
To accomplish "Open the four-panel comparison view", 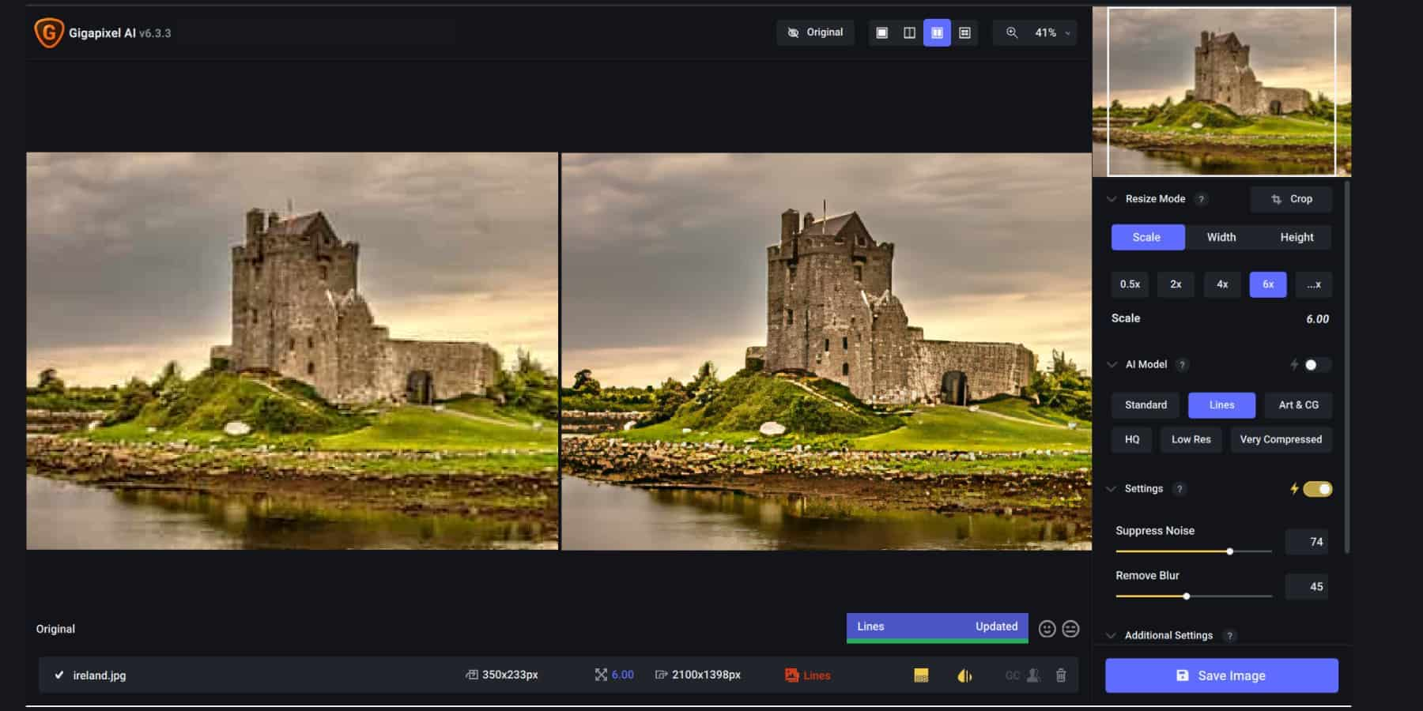I will (964, 32).
